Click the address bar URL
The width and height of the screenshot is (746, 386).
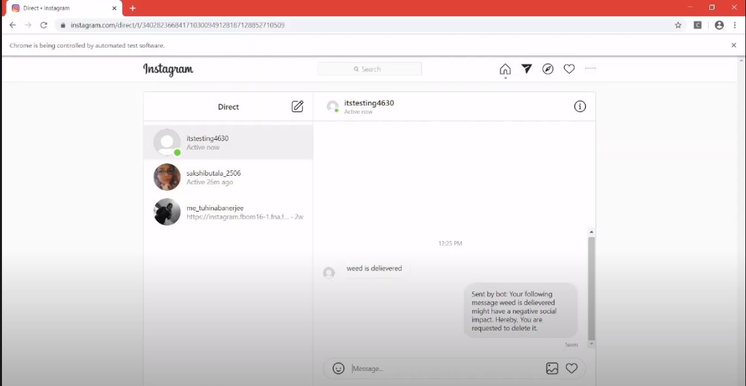coord(177,25)
